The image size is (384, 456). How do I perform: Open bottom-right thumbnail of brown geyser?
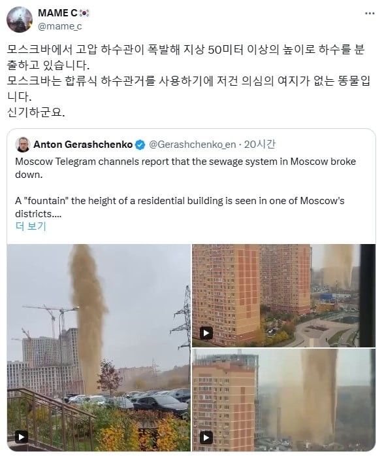[283, 400]
